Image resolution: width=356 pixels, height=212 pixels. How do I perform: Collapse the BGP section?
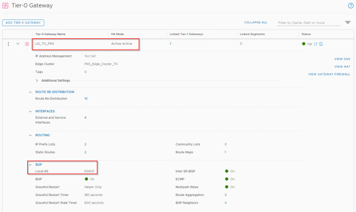30,165
